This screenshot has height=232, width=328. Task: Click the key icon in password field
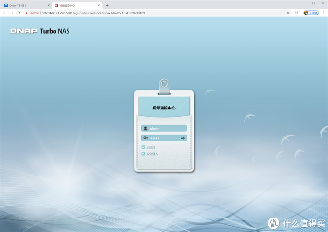pos(146,138)
